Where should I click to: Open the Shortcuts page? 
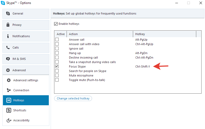[x=26, y=110]
